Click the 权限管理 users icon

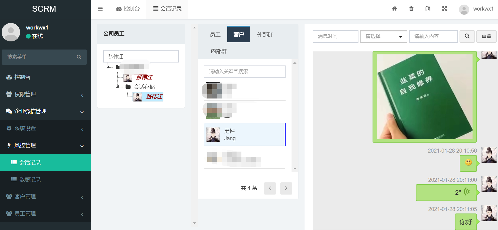(x=9, y=94)
